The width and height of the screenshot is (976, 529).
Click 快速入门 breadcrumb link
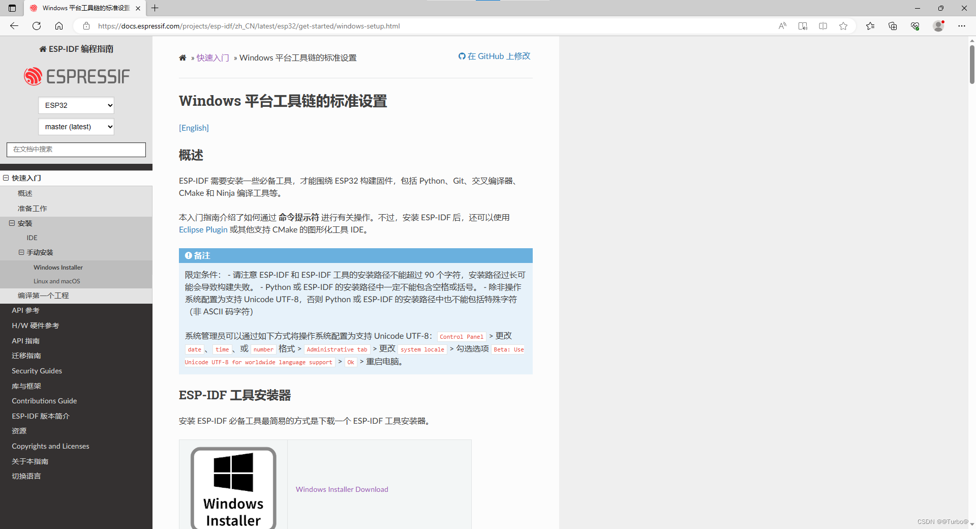tap(212, 58)
